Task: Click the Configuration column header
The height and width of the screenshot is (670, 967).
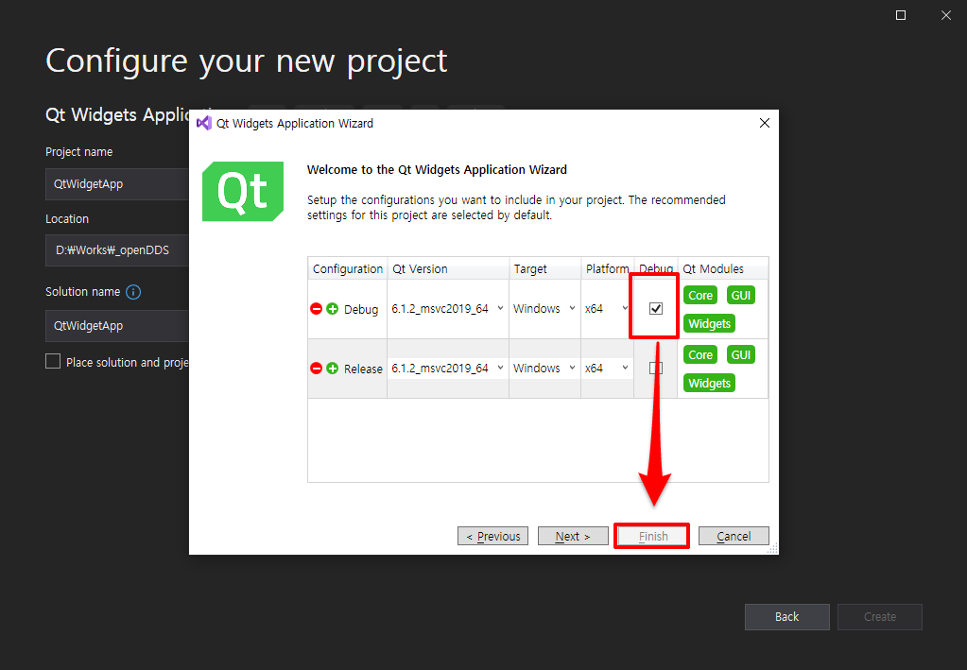Action: [348, 268]
